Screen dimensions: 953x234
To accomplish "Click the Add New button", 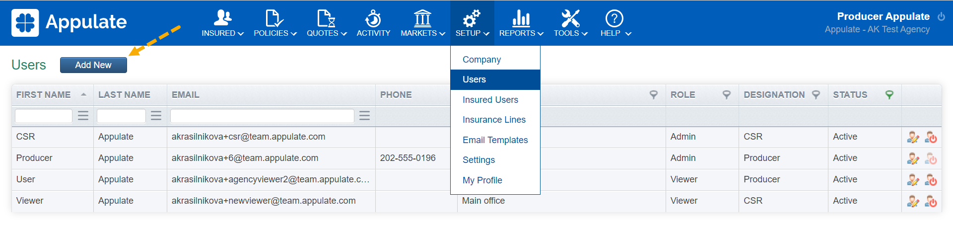I will pyautogui.click(x=93, y=65).
